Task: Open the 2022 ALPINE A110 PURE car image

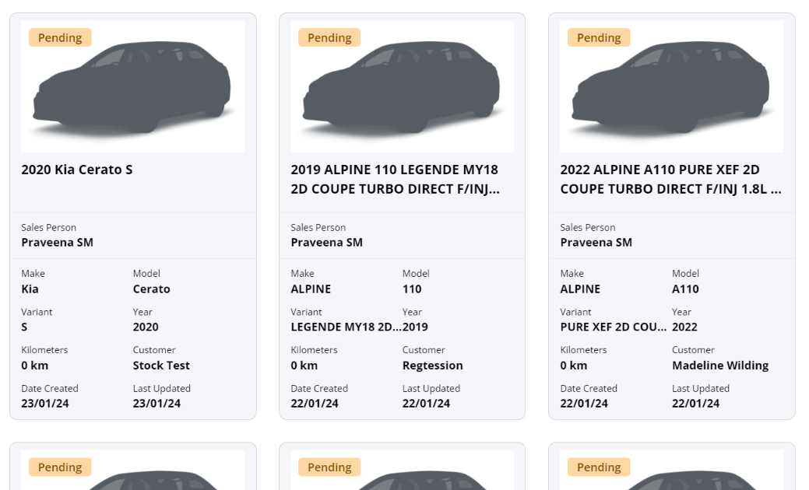Action: click(x=672, y=86)
